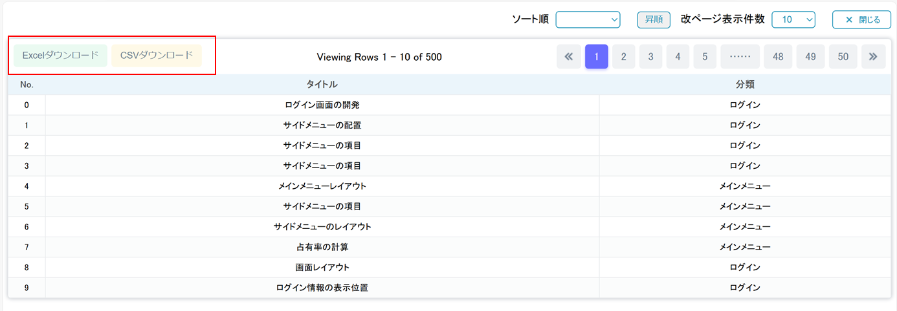Open the ソート順 dropdown
Screen dimensions: 897x311
(588, 20)
